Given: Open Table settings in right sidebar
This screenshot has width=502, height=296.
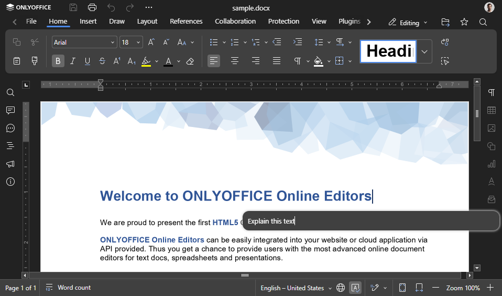Looking at the screenshot, I should pos(491,110).
